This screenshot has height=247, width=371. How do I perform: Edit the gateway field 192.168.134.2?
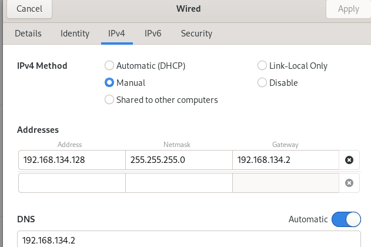point(286,160)
